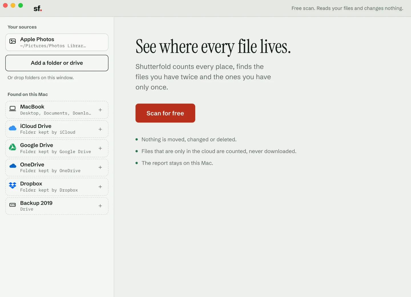Viewport: 411px width, 297px height.
Task: Click the Dropbox source name
Action: [31, 184]
